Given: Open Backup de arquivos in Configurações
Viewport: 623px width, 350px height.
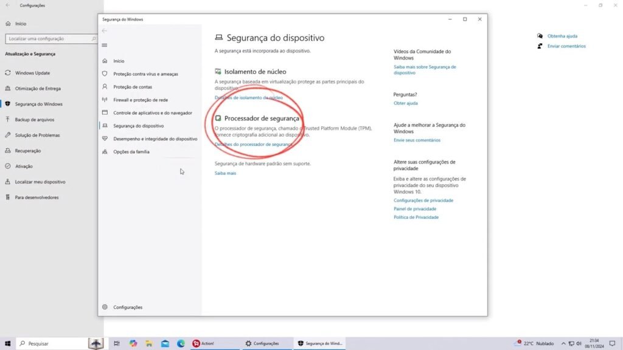Looking at the screenshot, I should [x=35, y=120].
